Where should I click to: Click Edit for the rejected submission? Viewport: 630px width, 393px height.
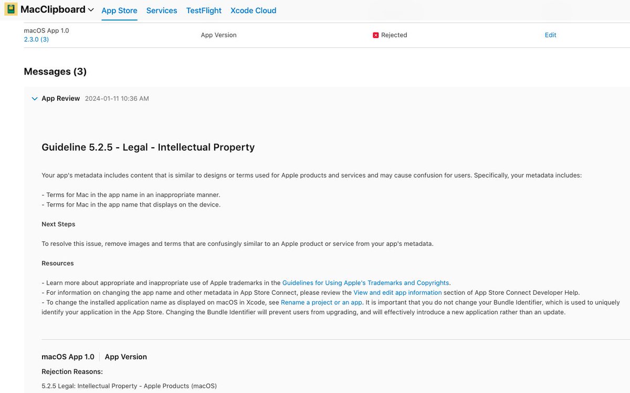[550, 35]
